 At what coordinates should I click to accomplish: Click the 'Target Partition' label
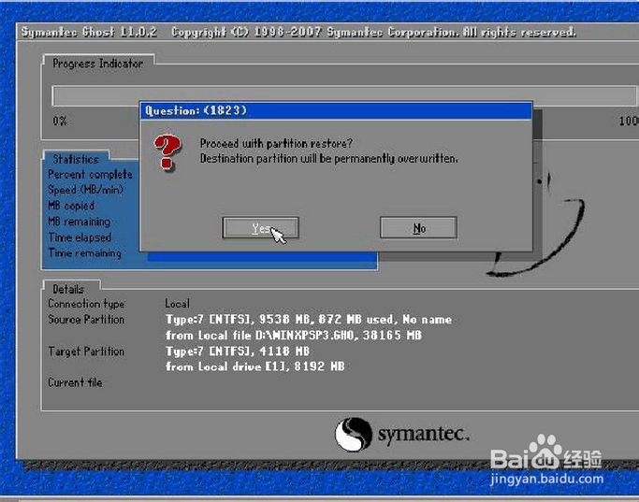[86, 351]
